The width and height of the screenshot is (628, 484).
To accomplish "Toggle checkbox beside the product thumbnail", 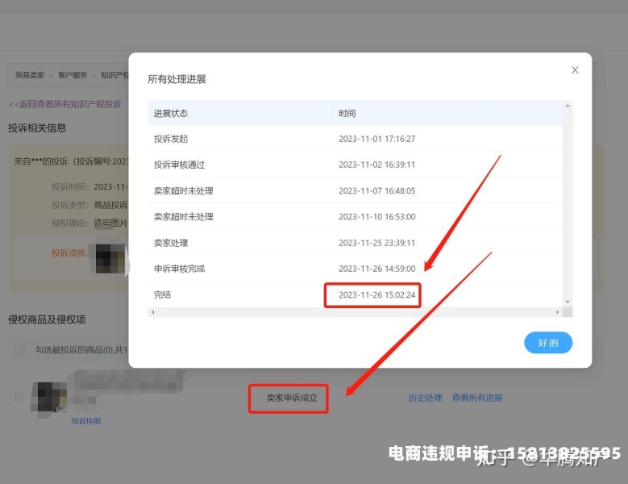I will tap(19, 398).
